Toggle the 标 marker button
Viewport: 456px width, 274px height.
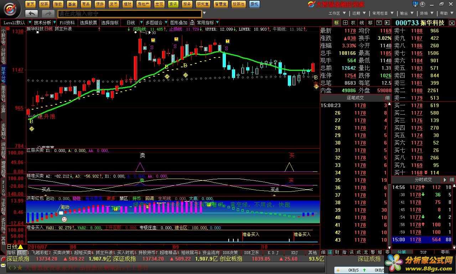(337, 22)
